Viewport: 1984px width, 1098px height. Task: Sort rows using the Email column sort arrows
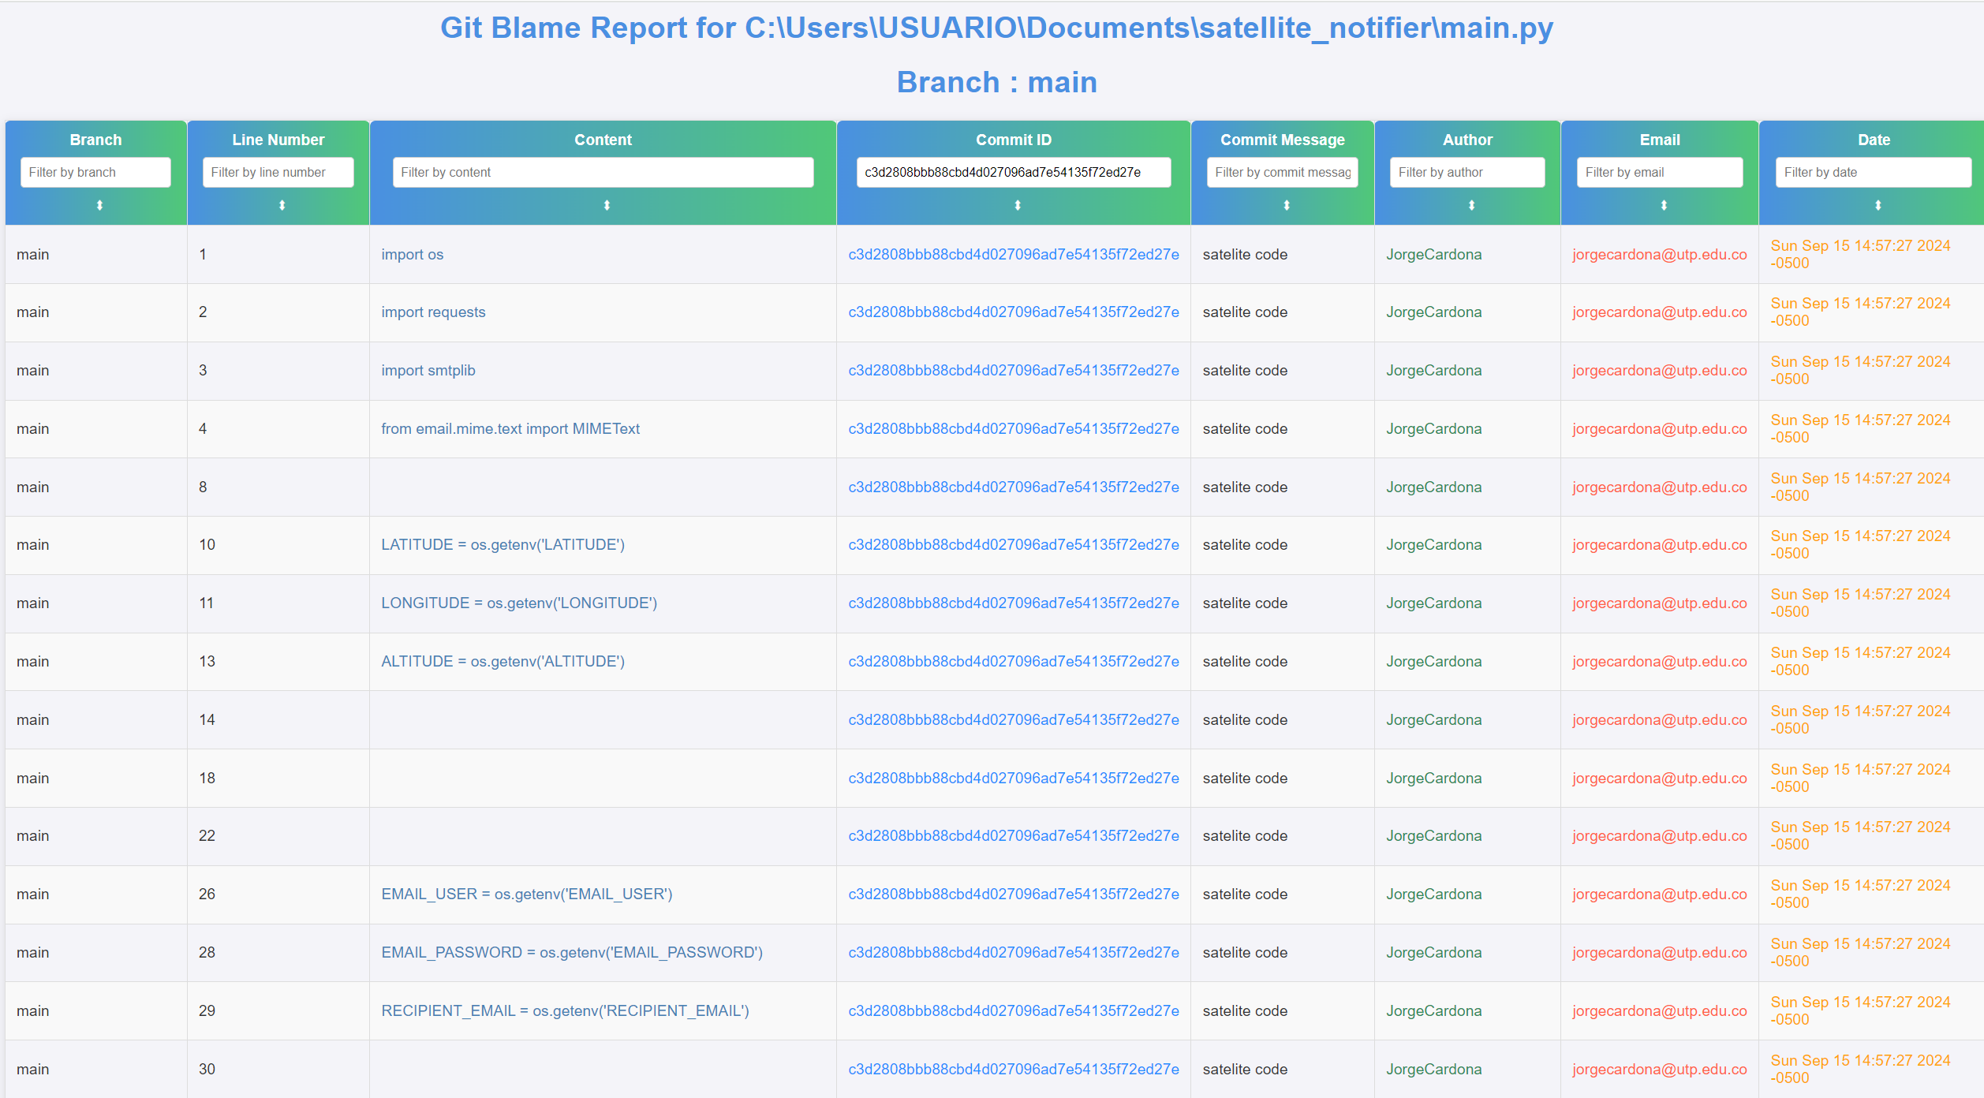click(1659, 205)
